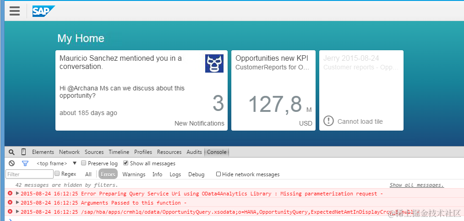This screenshot has width=464, height=221.
Task: Click the blue wrestler mask avatar
Action: tap(214, 63)
